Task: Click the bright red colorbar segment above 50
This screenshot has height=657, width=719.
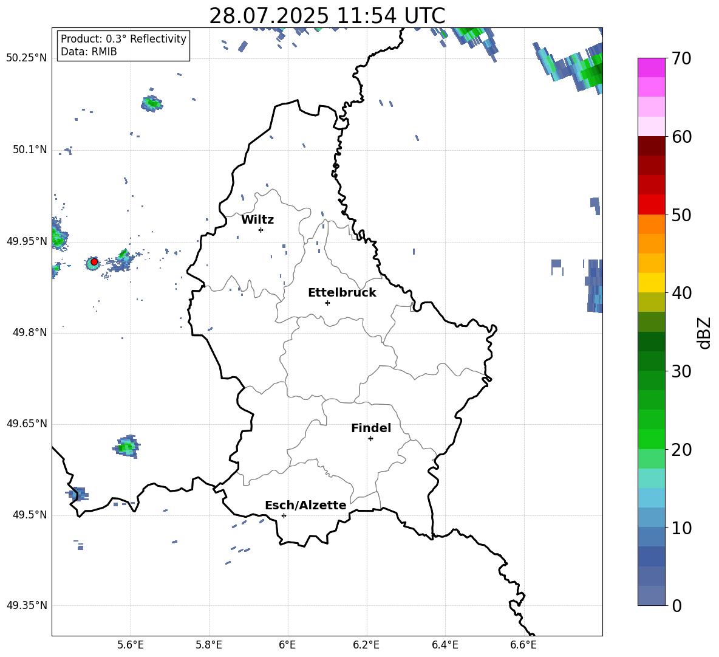Action: [651, 205]
